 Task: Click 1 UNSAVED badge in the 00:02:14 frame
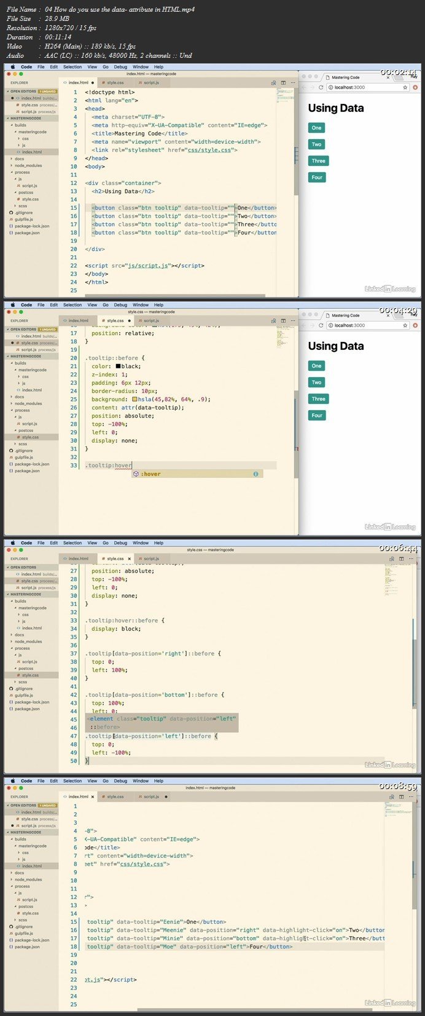pyautogui.click(x=47, y=91)
